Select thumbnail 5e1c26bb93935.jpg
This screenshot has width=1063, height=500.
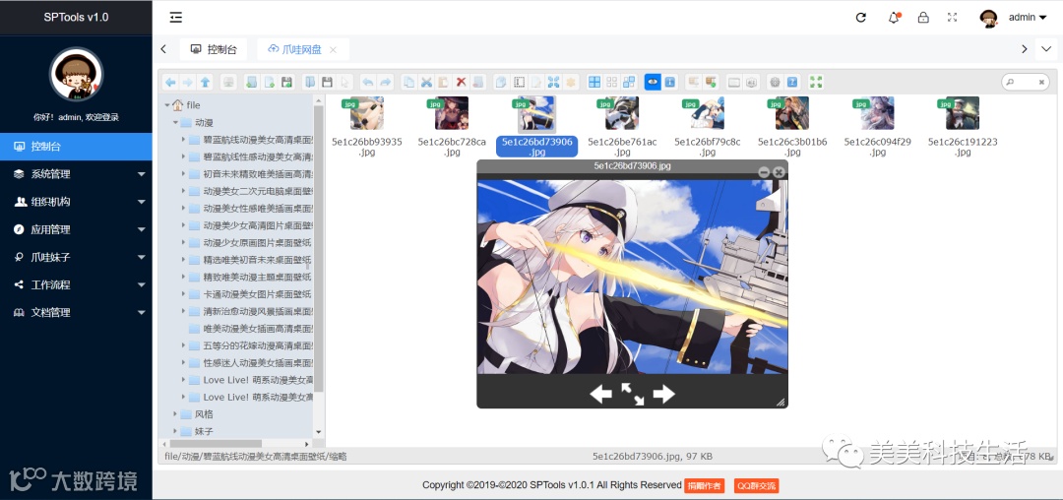point(367,127)
